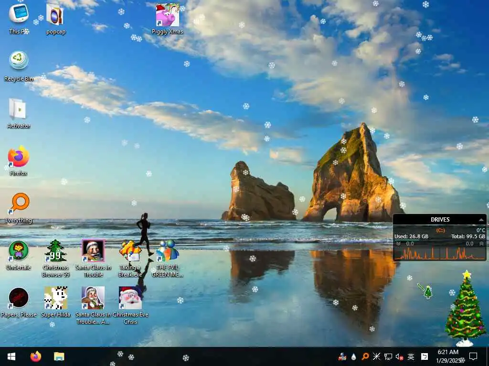Select the Piggly Xmas shortcut
This screenshot has height=366, width=489.
168,18
